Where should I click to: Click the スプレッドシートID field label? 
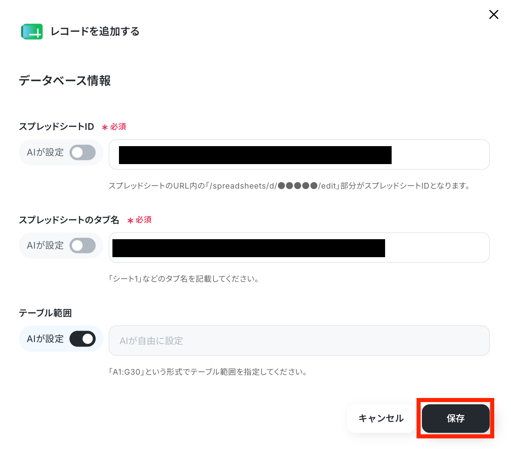(56, 127)
